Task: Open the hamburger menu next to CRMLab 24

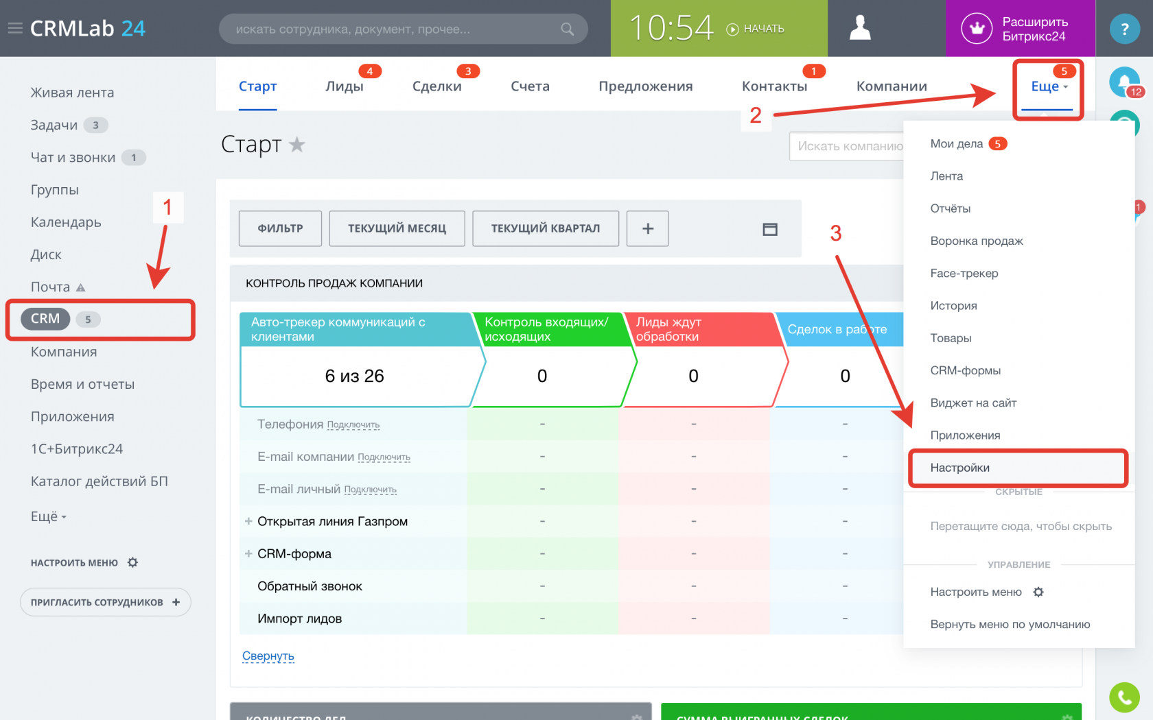Action: (x=15, y=28)
